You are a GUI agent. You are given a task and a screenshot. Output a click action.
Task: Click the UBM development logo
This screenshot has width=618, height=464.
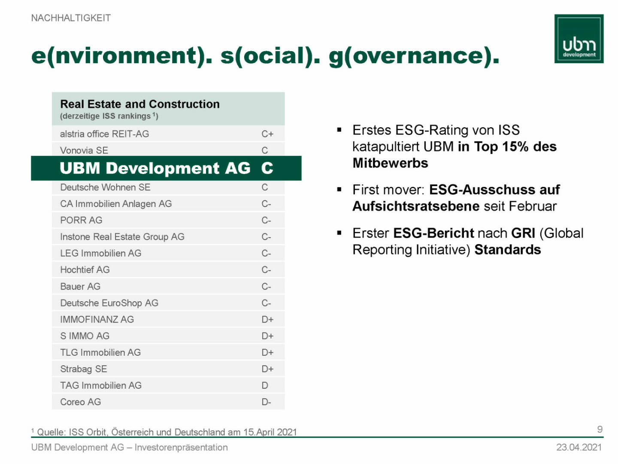tap(579, 39)
